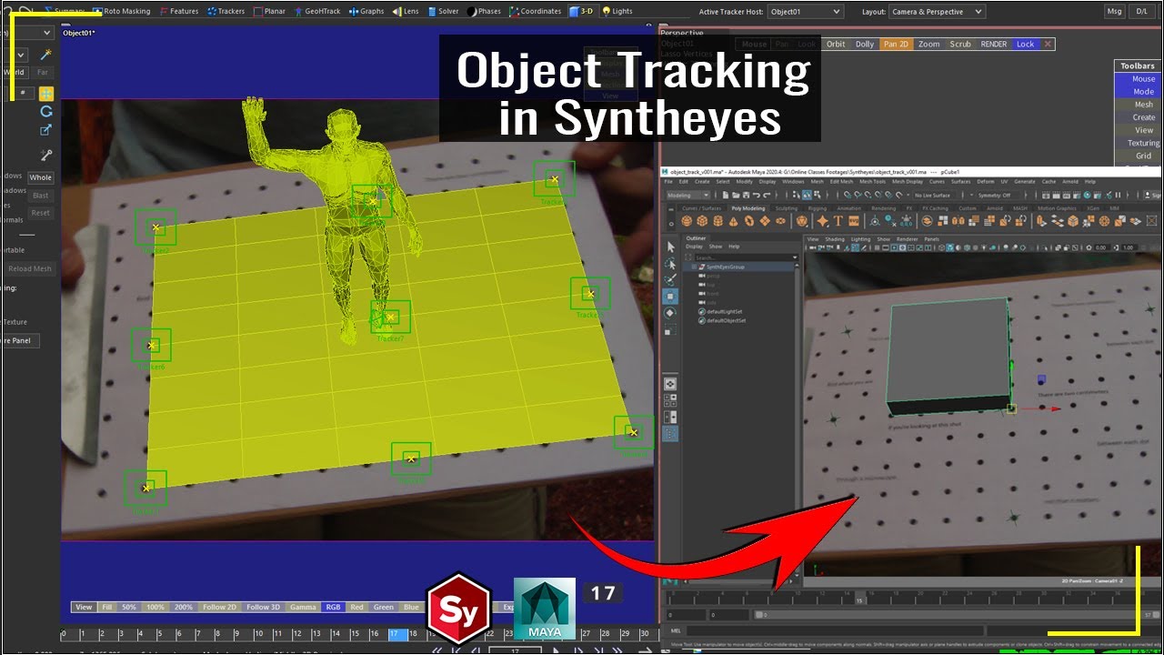Click the bone/link tool icon
This screenshot has width=1164, height=655.
pyautogui.click(x=45, y=156)
